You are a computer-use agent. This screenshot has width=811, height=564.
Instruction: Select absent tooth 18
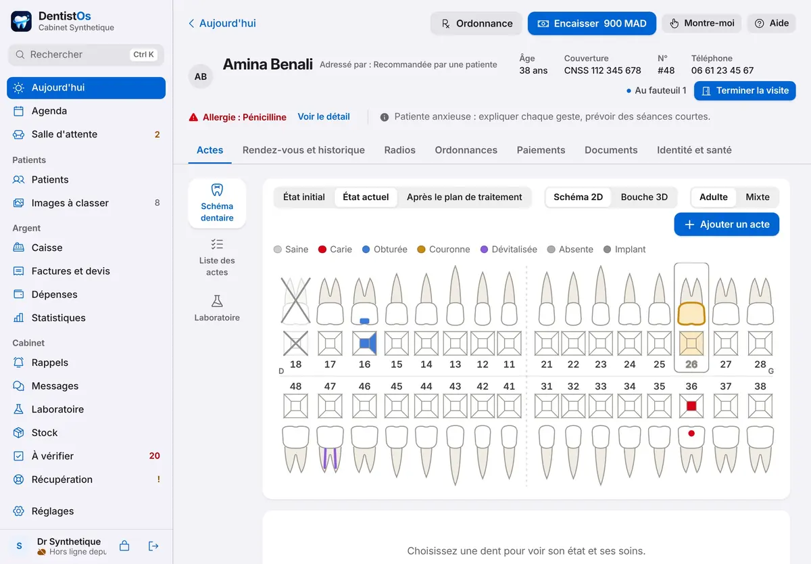295,322
